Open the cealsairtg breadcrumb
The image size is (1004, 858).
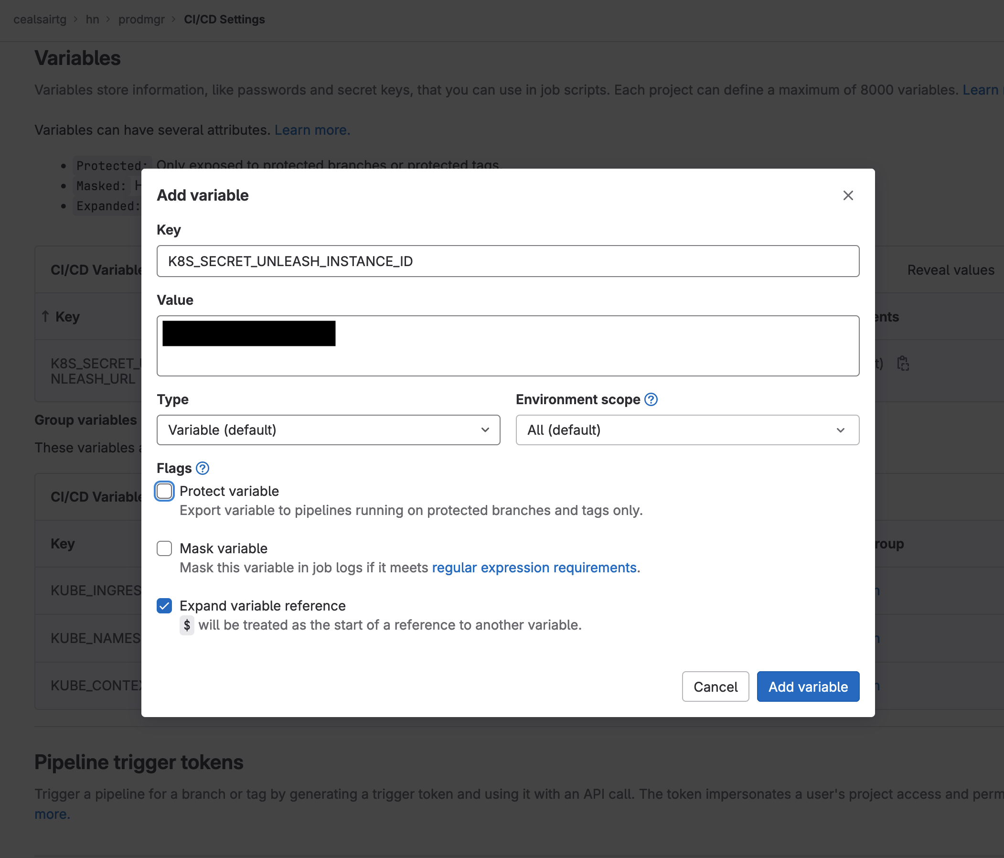[x=40, y=20]
